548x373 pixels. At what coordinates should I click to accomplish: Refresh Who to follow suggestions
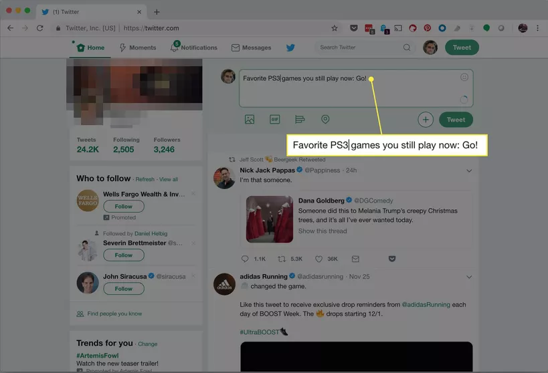(x=145, y=179)
